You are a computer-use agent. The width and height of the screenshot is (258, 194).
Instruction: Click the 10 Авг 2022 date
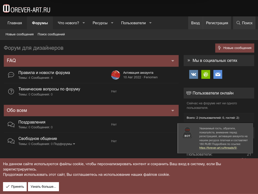(x=132, y=77)
